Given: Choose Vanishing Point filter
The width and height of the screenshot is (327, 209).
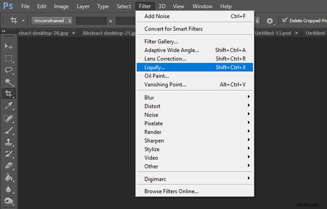Looking at the screenshot, I should click(195, 85).
